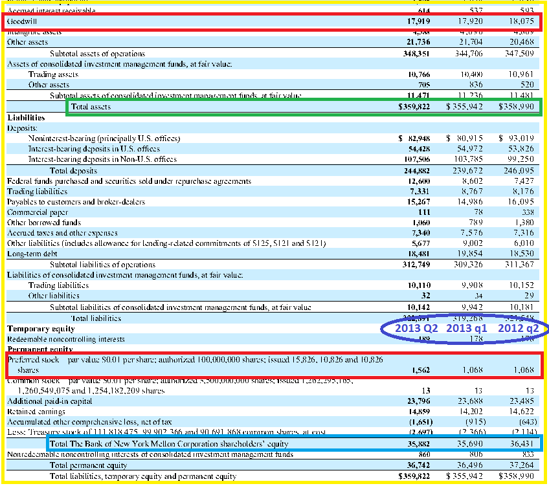Click Commercial paper value 111
The image size is (549, 486).
click(424, 212)
